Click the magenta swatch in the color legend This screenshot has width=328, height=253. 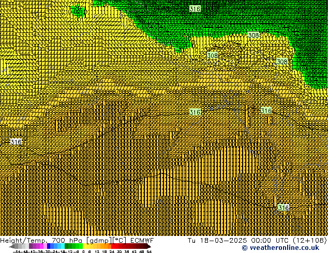click(x=41, y=246)
